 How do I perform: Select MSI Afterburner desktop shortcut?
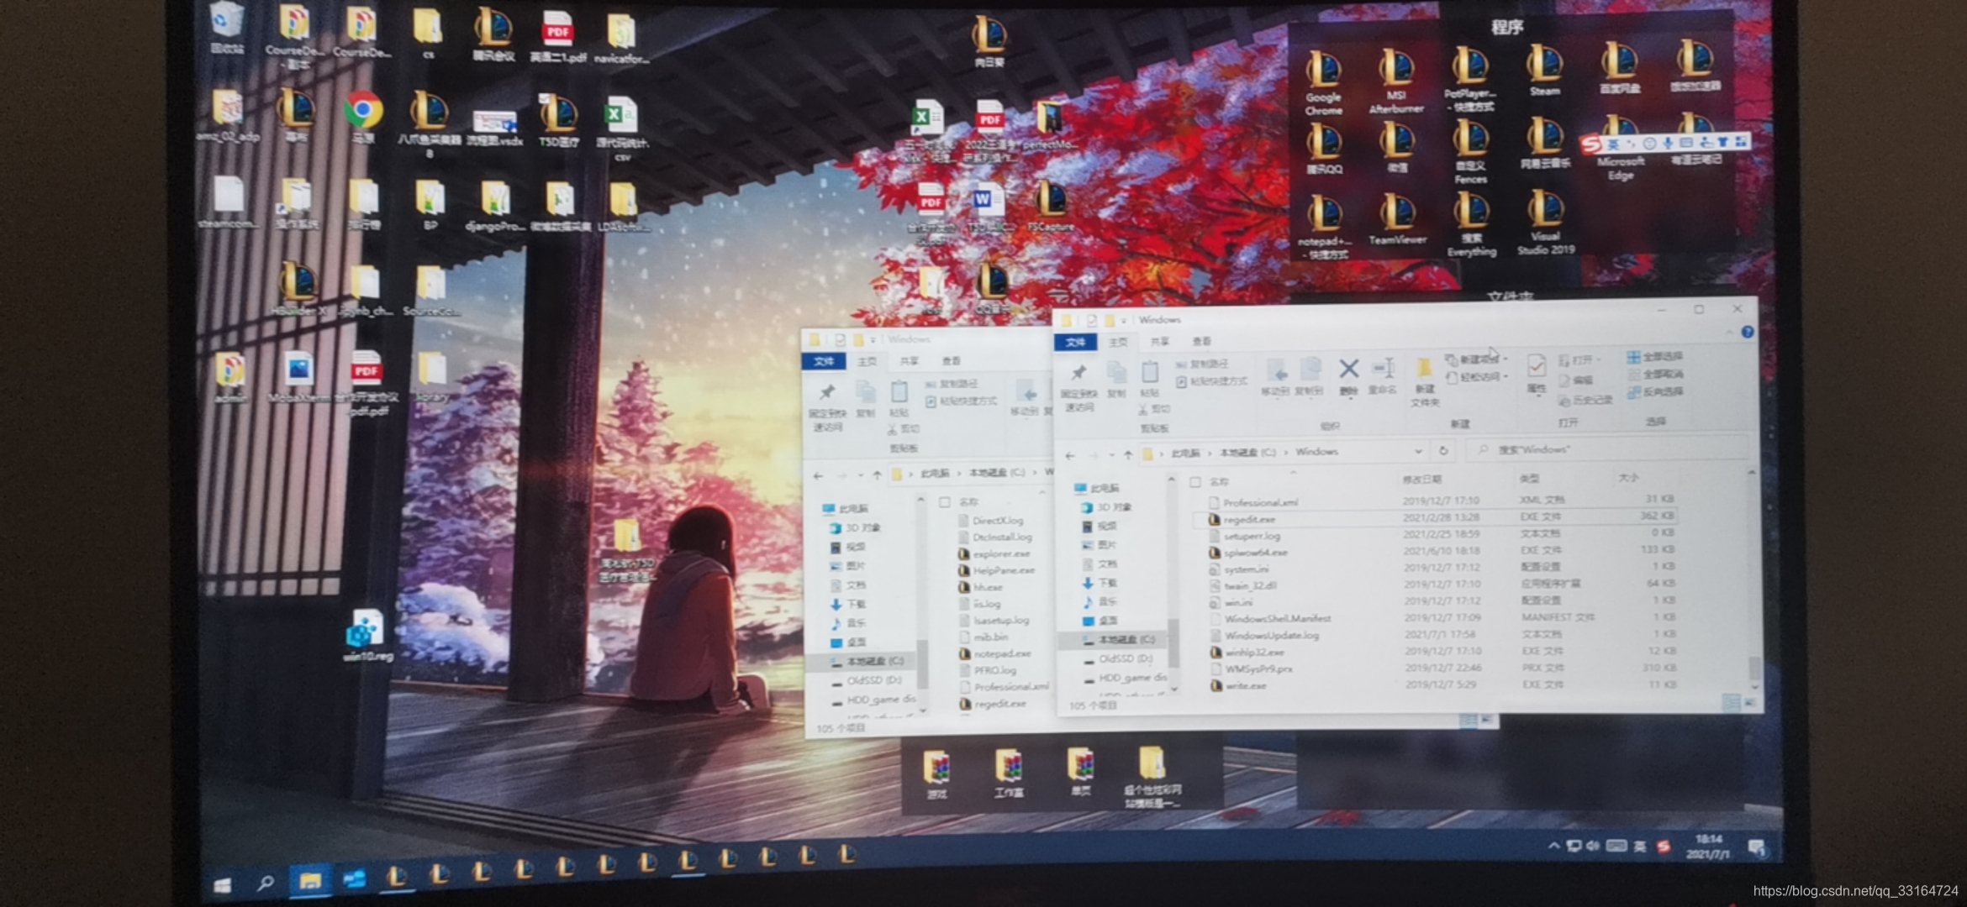point(1396,80)
